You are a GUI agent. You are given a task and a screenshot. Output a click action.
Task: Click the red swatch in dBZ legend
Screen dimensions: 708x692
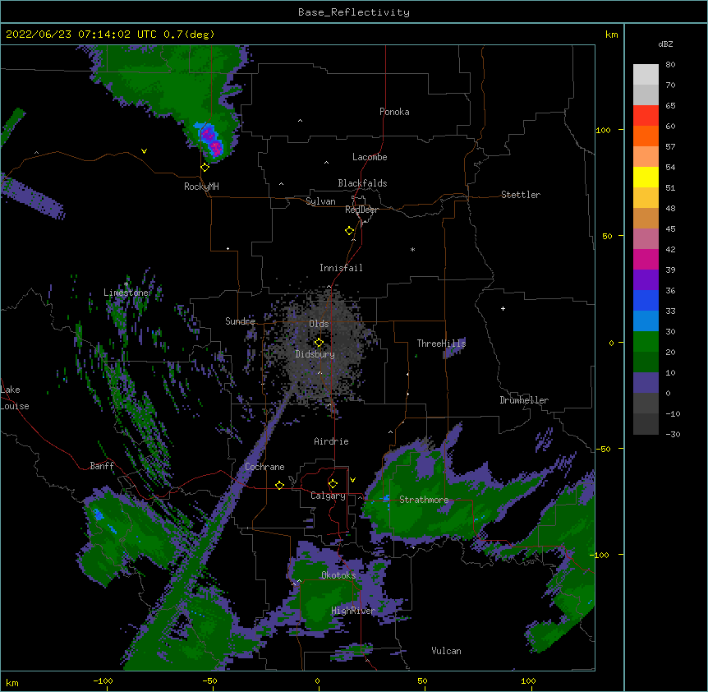pyautogui.click(x=646, y=115)
